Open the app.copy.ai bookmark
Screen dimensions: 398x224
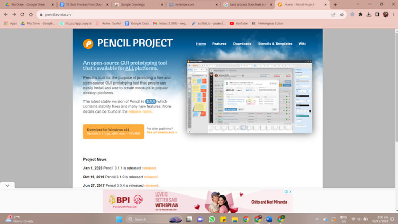(x=75, y=23)
